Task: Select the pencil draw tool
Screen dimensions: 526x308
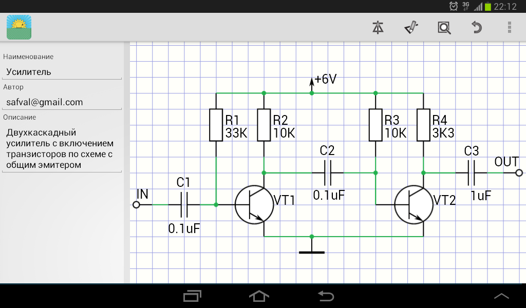Action: [x=411, y=27]
